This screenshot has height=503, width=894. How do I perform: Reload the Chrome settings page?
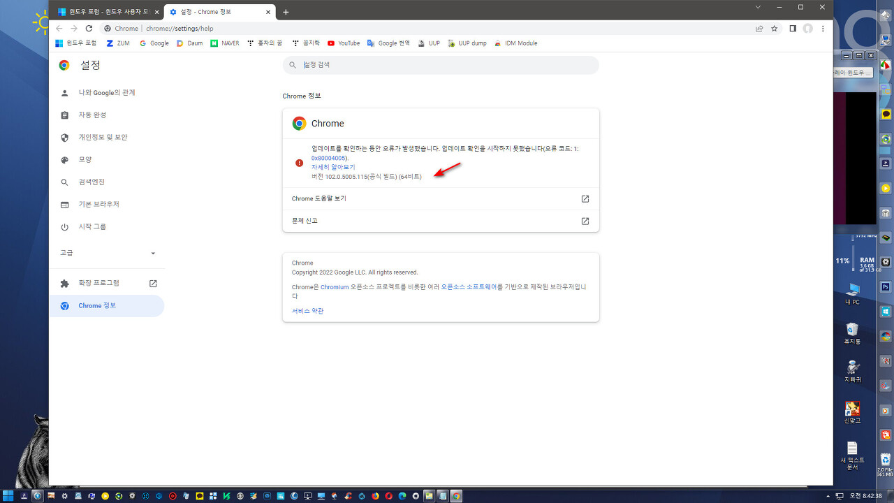click(x=89, y=29)
